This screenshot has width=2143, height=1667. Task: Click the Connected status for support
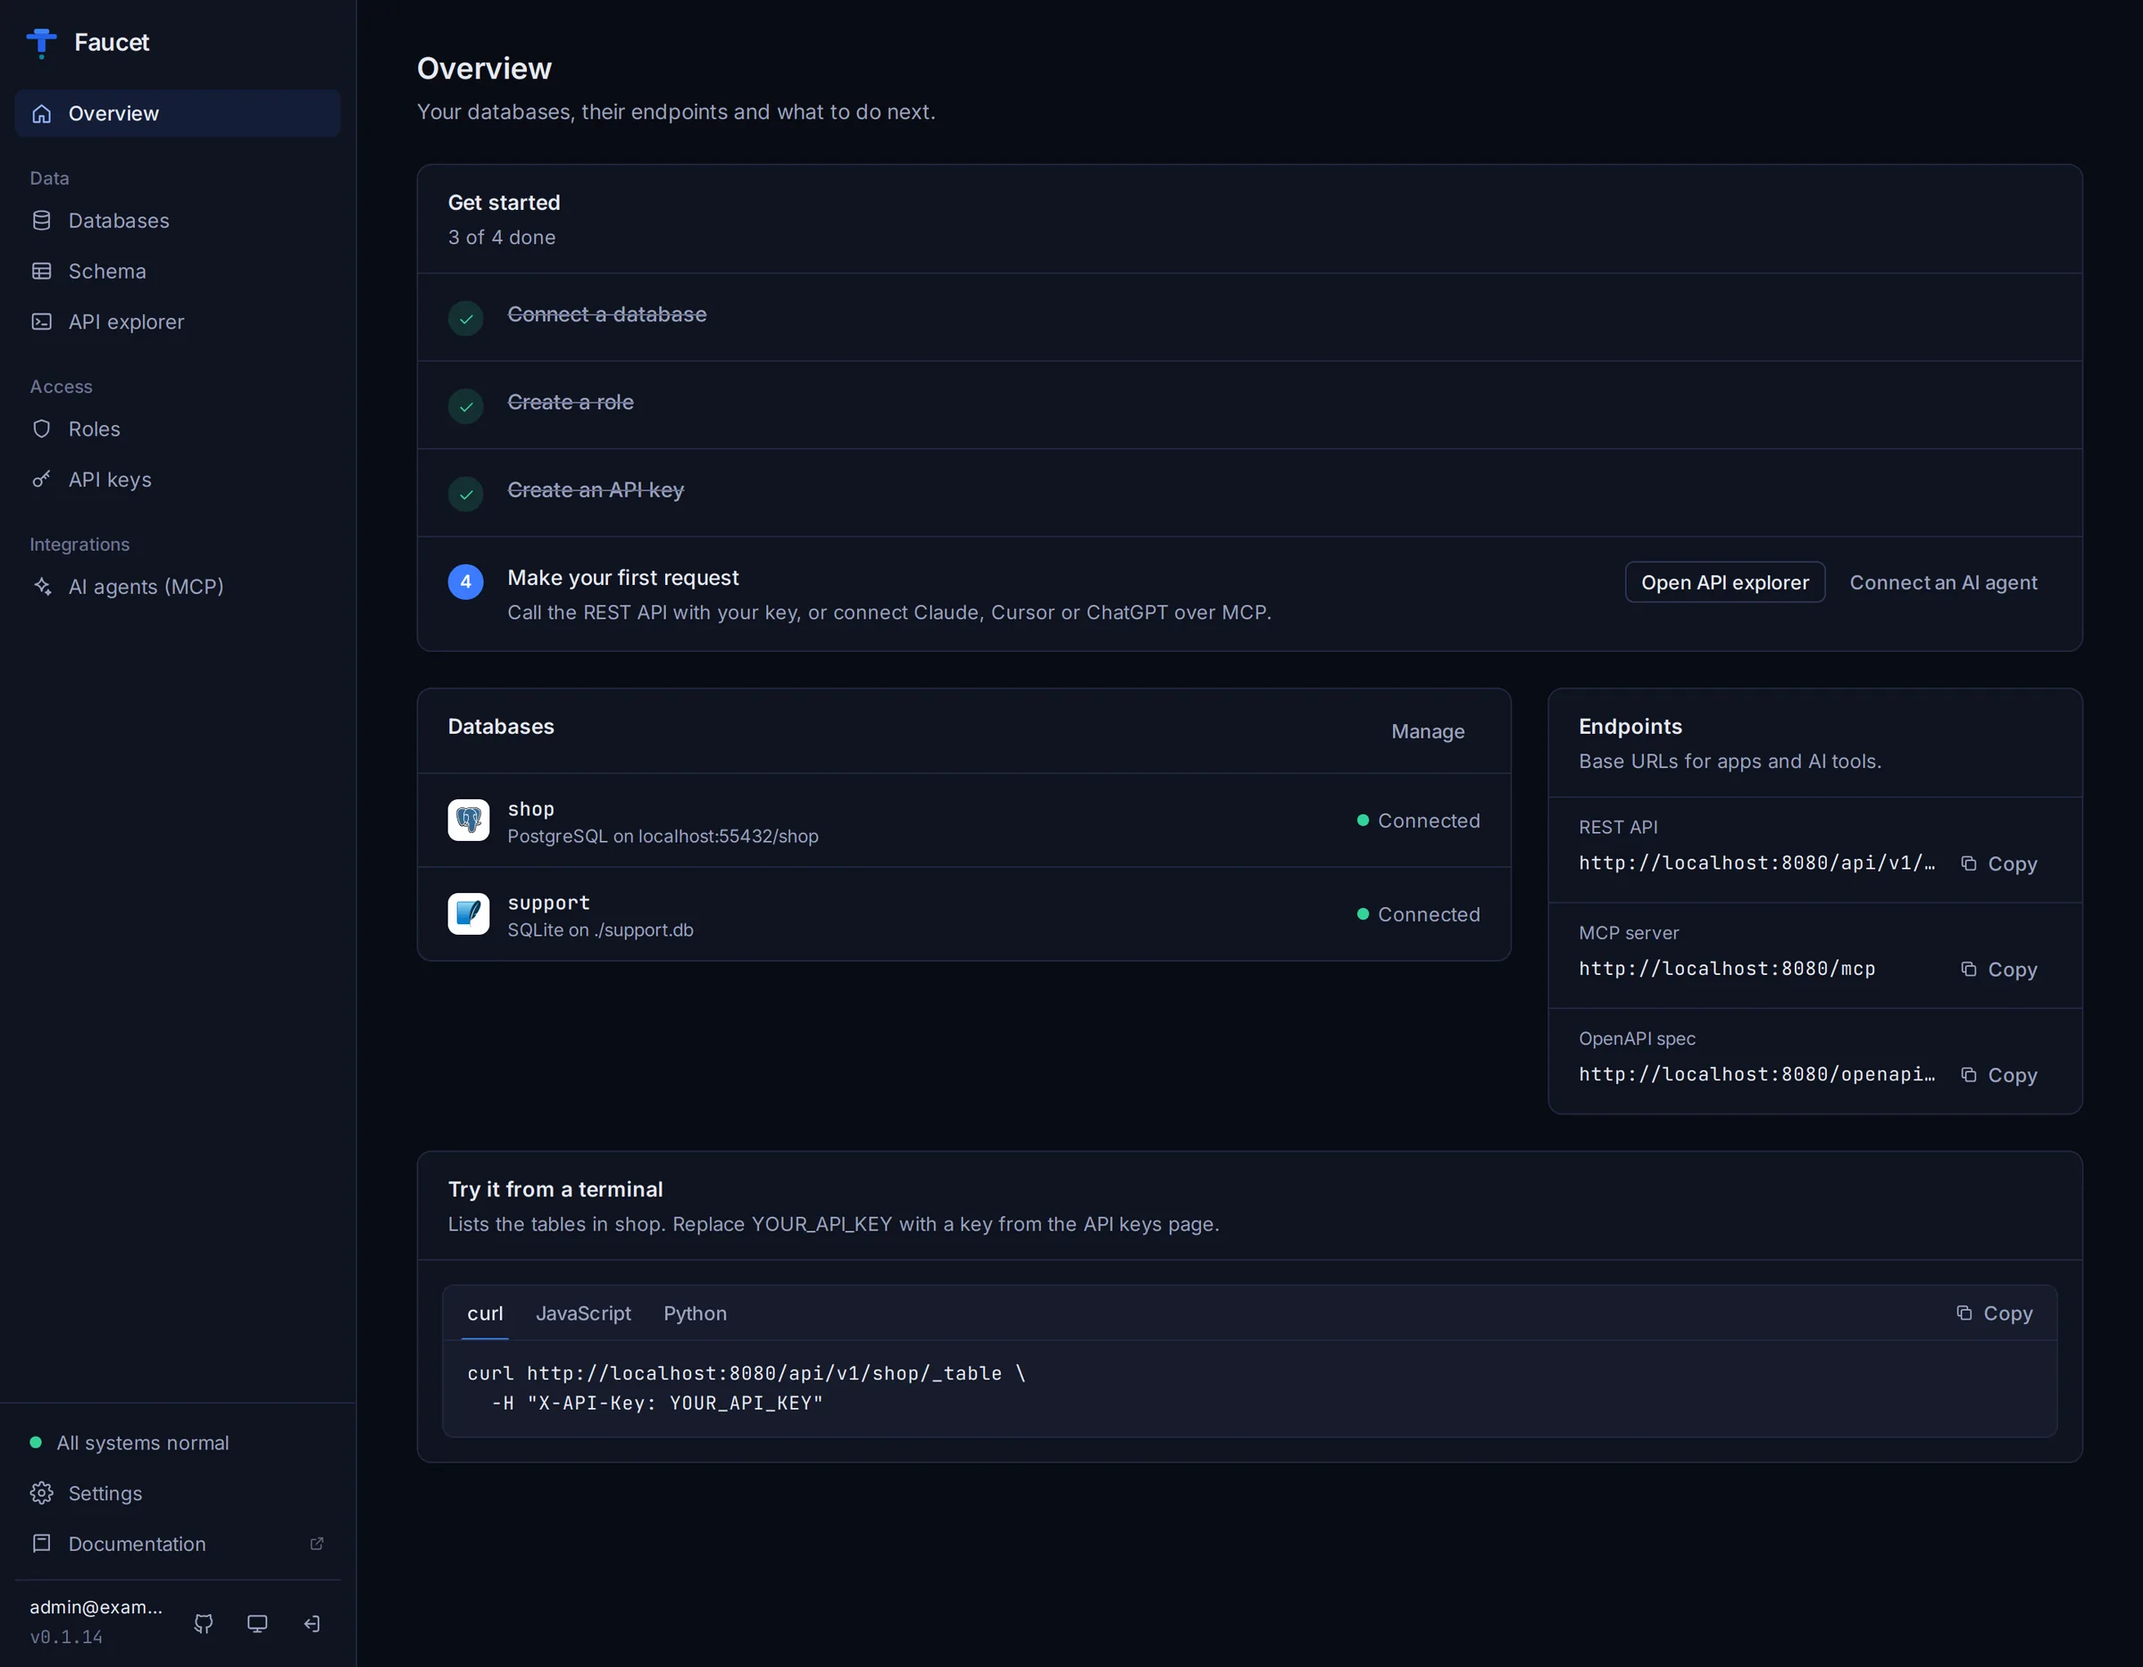pyautogui.click(x=1418, y=913)
